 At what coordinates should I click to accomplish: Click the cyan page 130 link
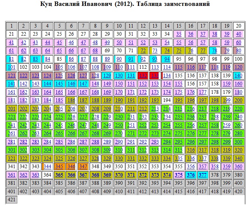coord(119,75)
